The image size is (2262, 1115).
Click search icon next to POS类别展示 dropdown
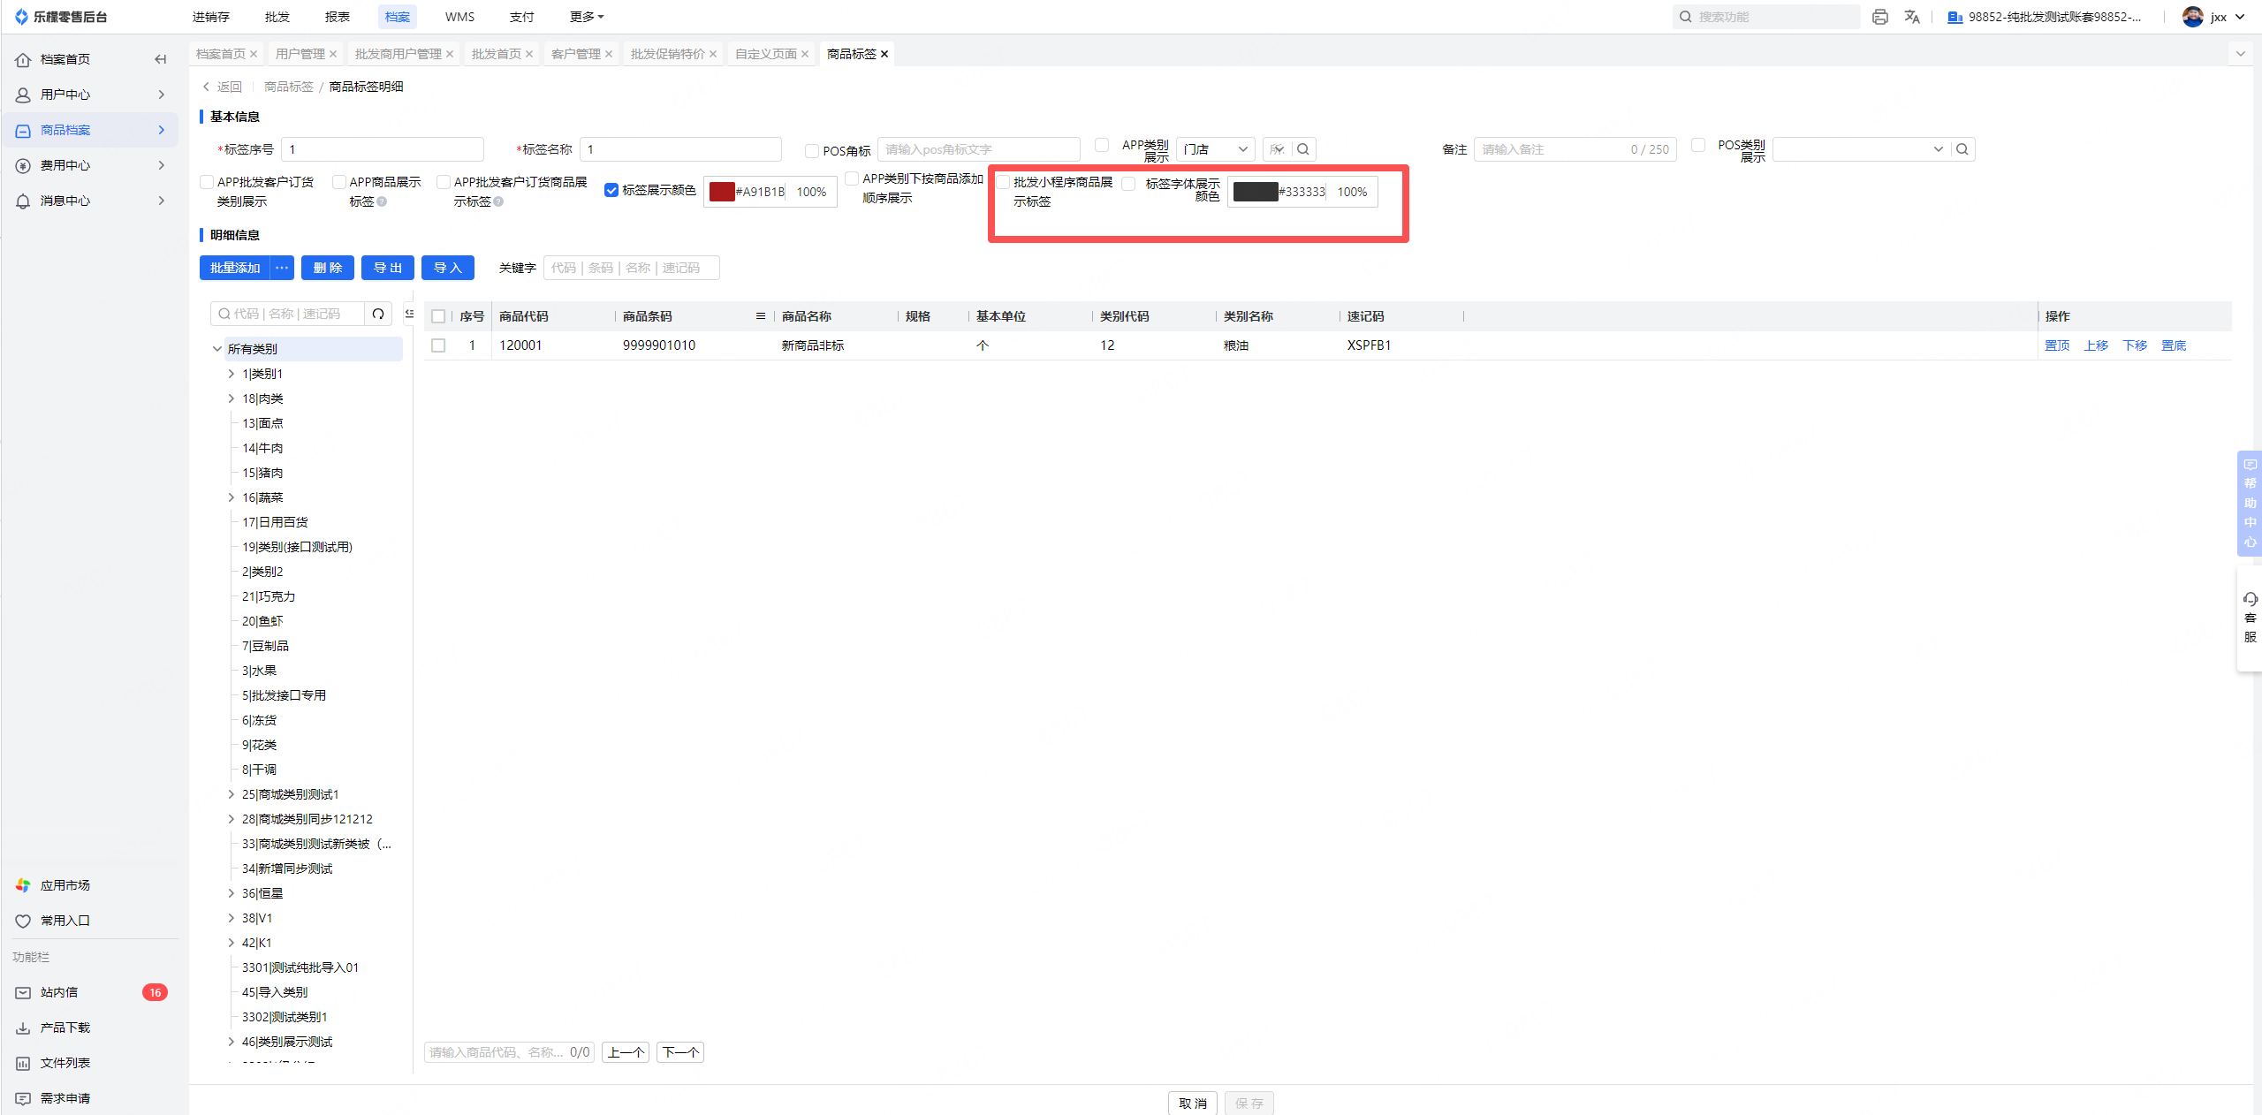pos(1962,149)
